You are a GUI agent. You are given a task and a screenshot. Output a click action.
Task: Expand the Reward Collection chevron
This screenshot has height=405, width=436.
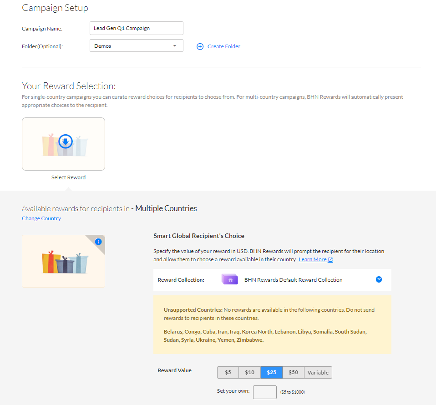point(379,279)
